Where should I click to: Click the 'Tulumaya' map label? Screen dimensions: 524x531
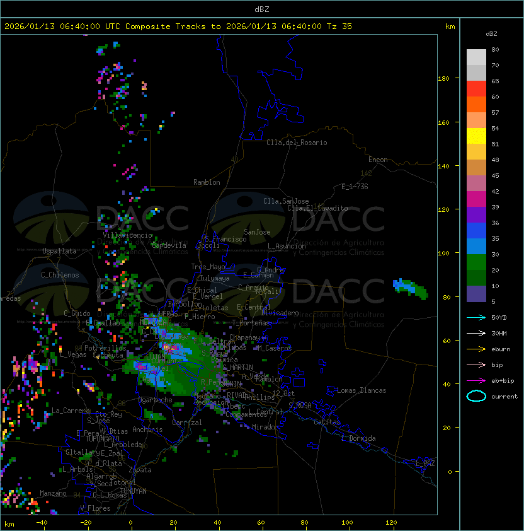215,278
